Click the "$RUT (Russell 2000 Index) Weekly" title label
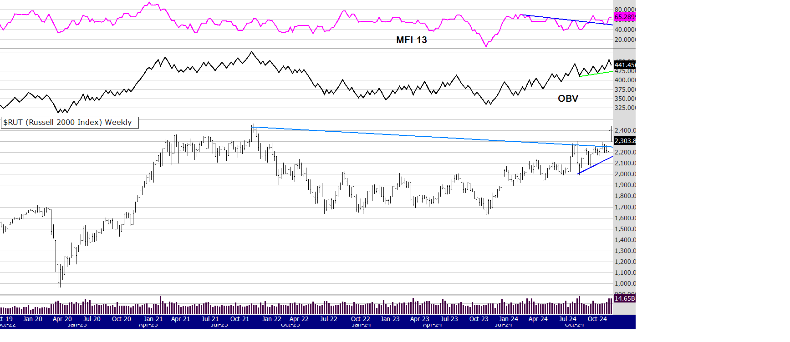The image size is (790, 342). point(70,123)
